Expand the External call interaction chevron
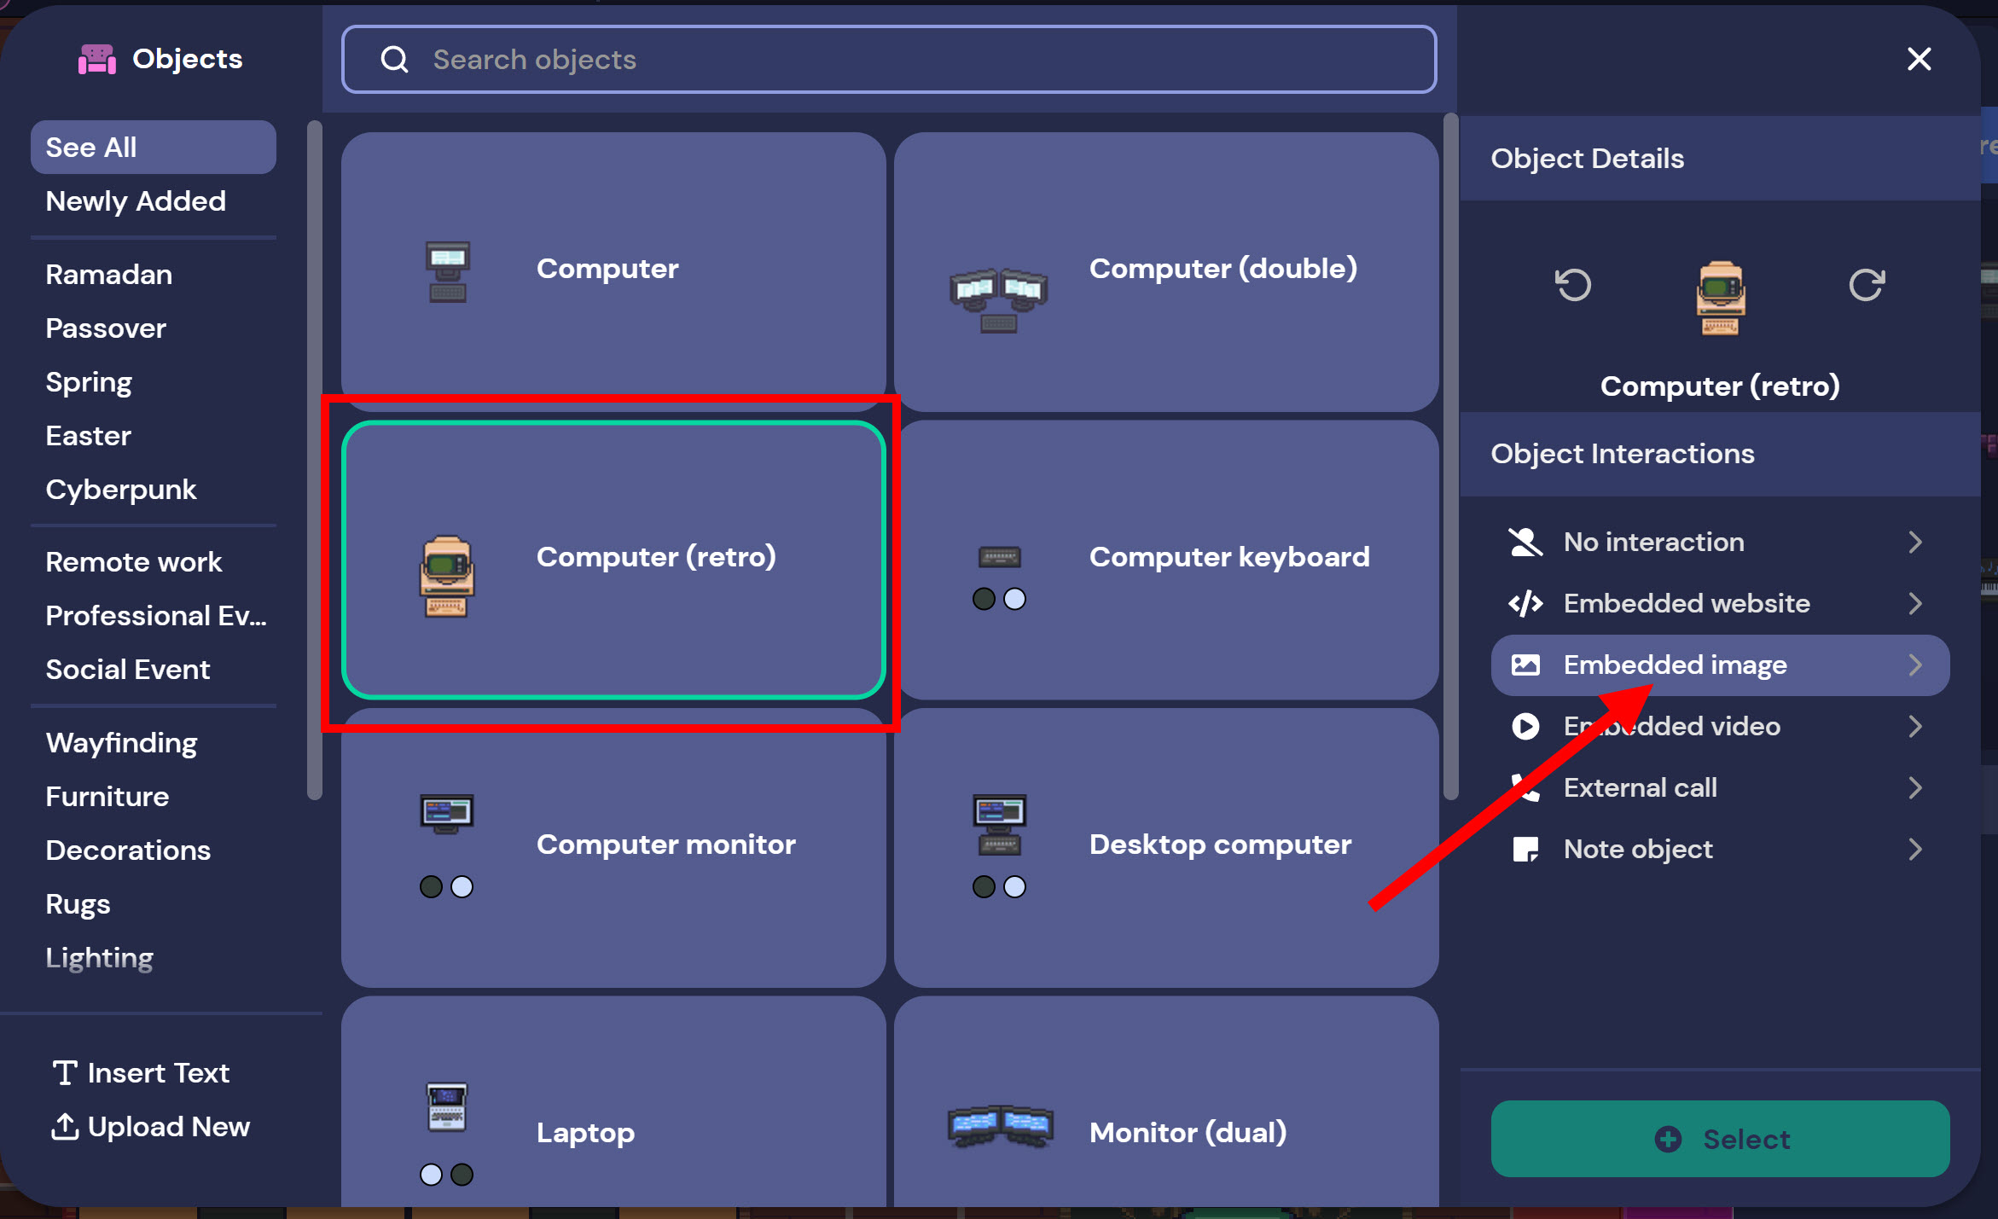This screenshot has height=1219, width=1998. (1915, 787)
